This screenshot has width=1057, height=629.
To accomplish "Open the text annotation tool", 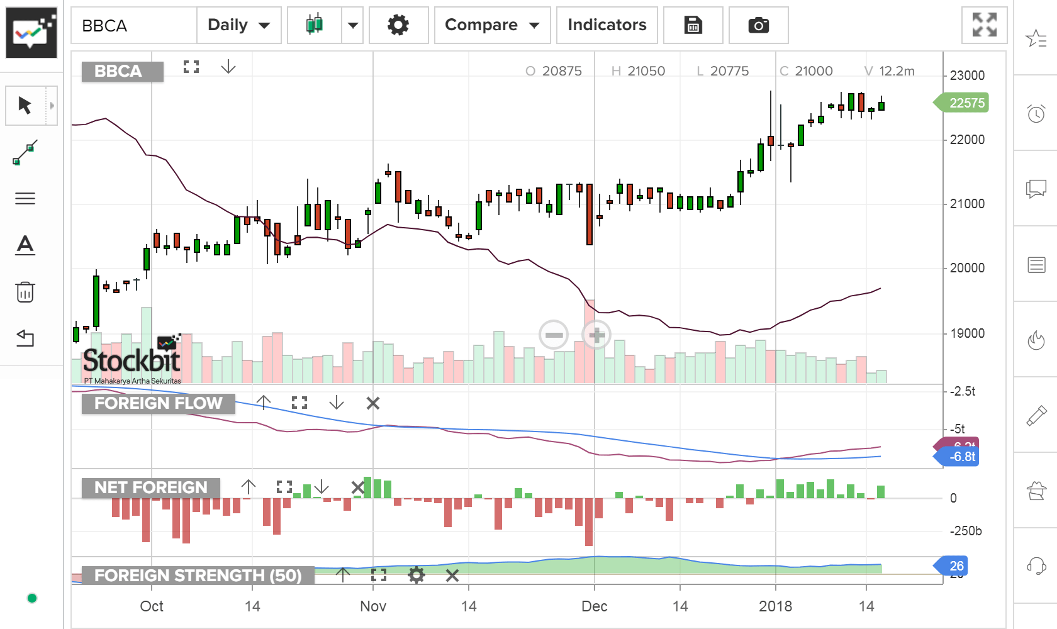I will 25,246.
